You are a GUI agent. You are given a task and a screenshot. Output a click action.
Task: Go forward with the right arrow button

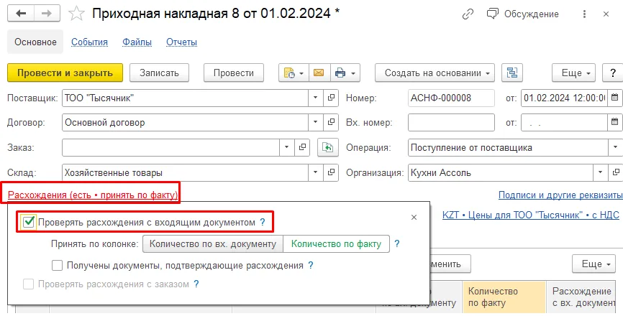(x=47, y=14)
